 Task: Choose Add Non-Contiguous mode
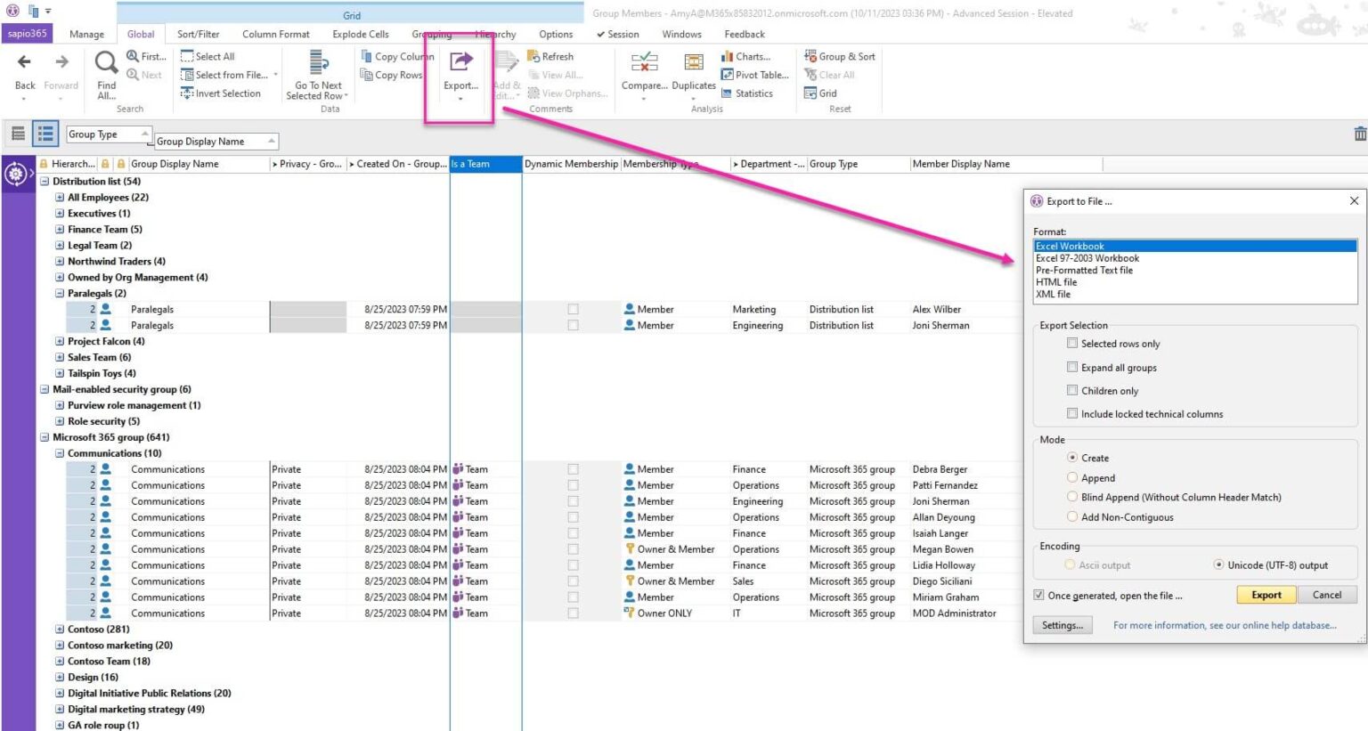click(1072, 516)
